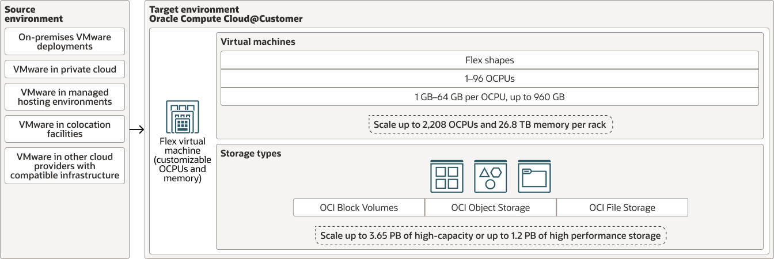774x259 pixels.
Task: Click the Storage types section heading
Action: coord(251,154)
